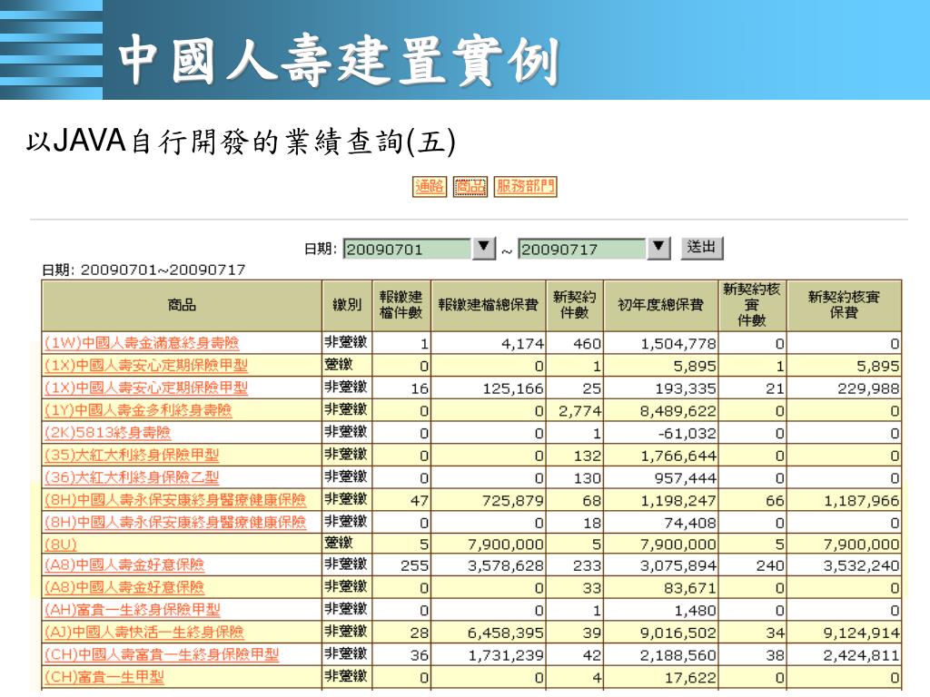
Task: Select cell value 17,622
Action: click(x=690, y=677)
